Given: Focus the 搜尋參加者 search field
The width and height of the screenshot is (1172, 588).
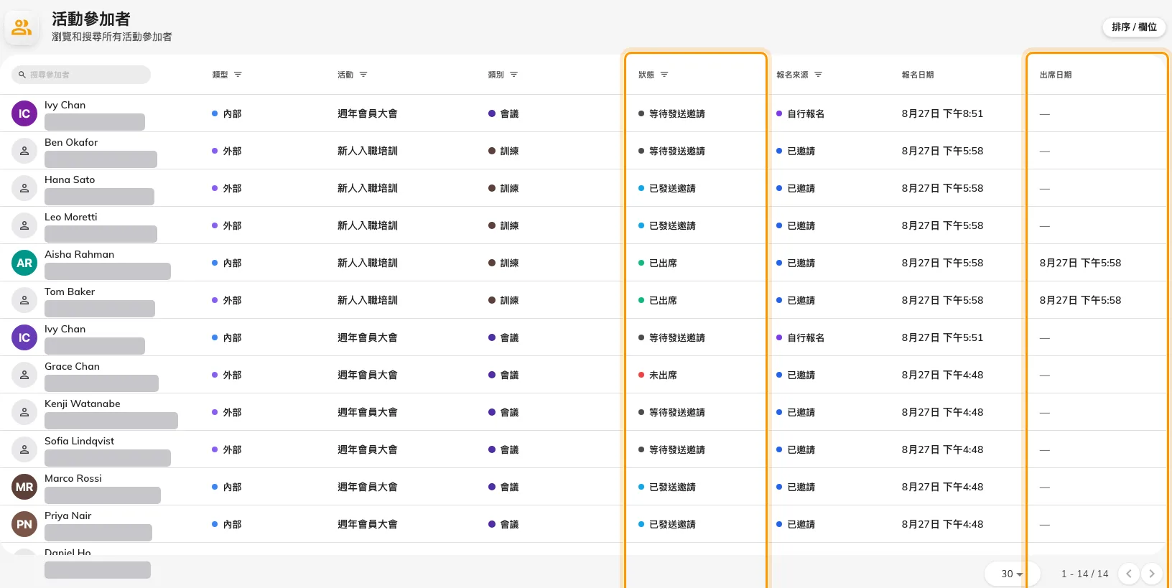Looking at the screenshot, I should tap(81, 75).
